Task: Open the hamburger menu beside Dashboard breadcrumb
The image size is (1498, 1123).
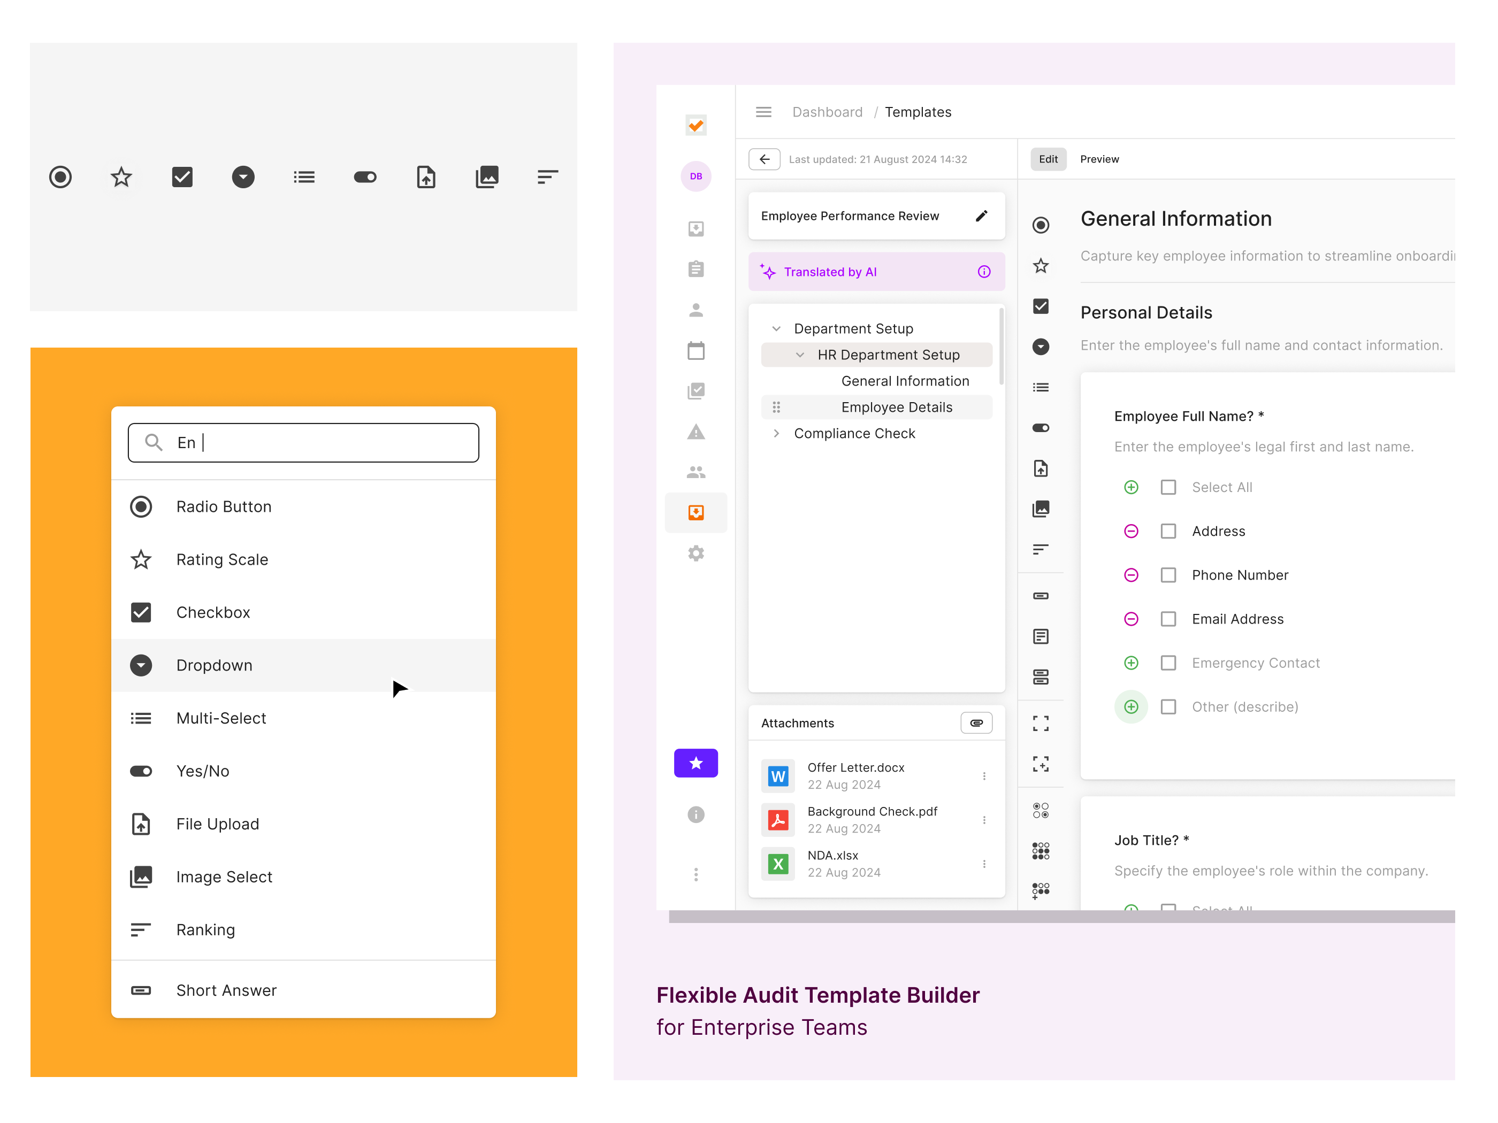Action: tap(763, 112)
